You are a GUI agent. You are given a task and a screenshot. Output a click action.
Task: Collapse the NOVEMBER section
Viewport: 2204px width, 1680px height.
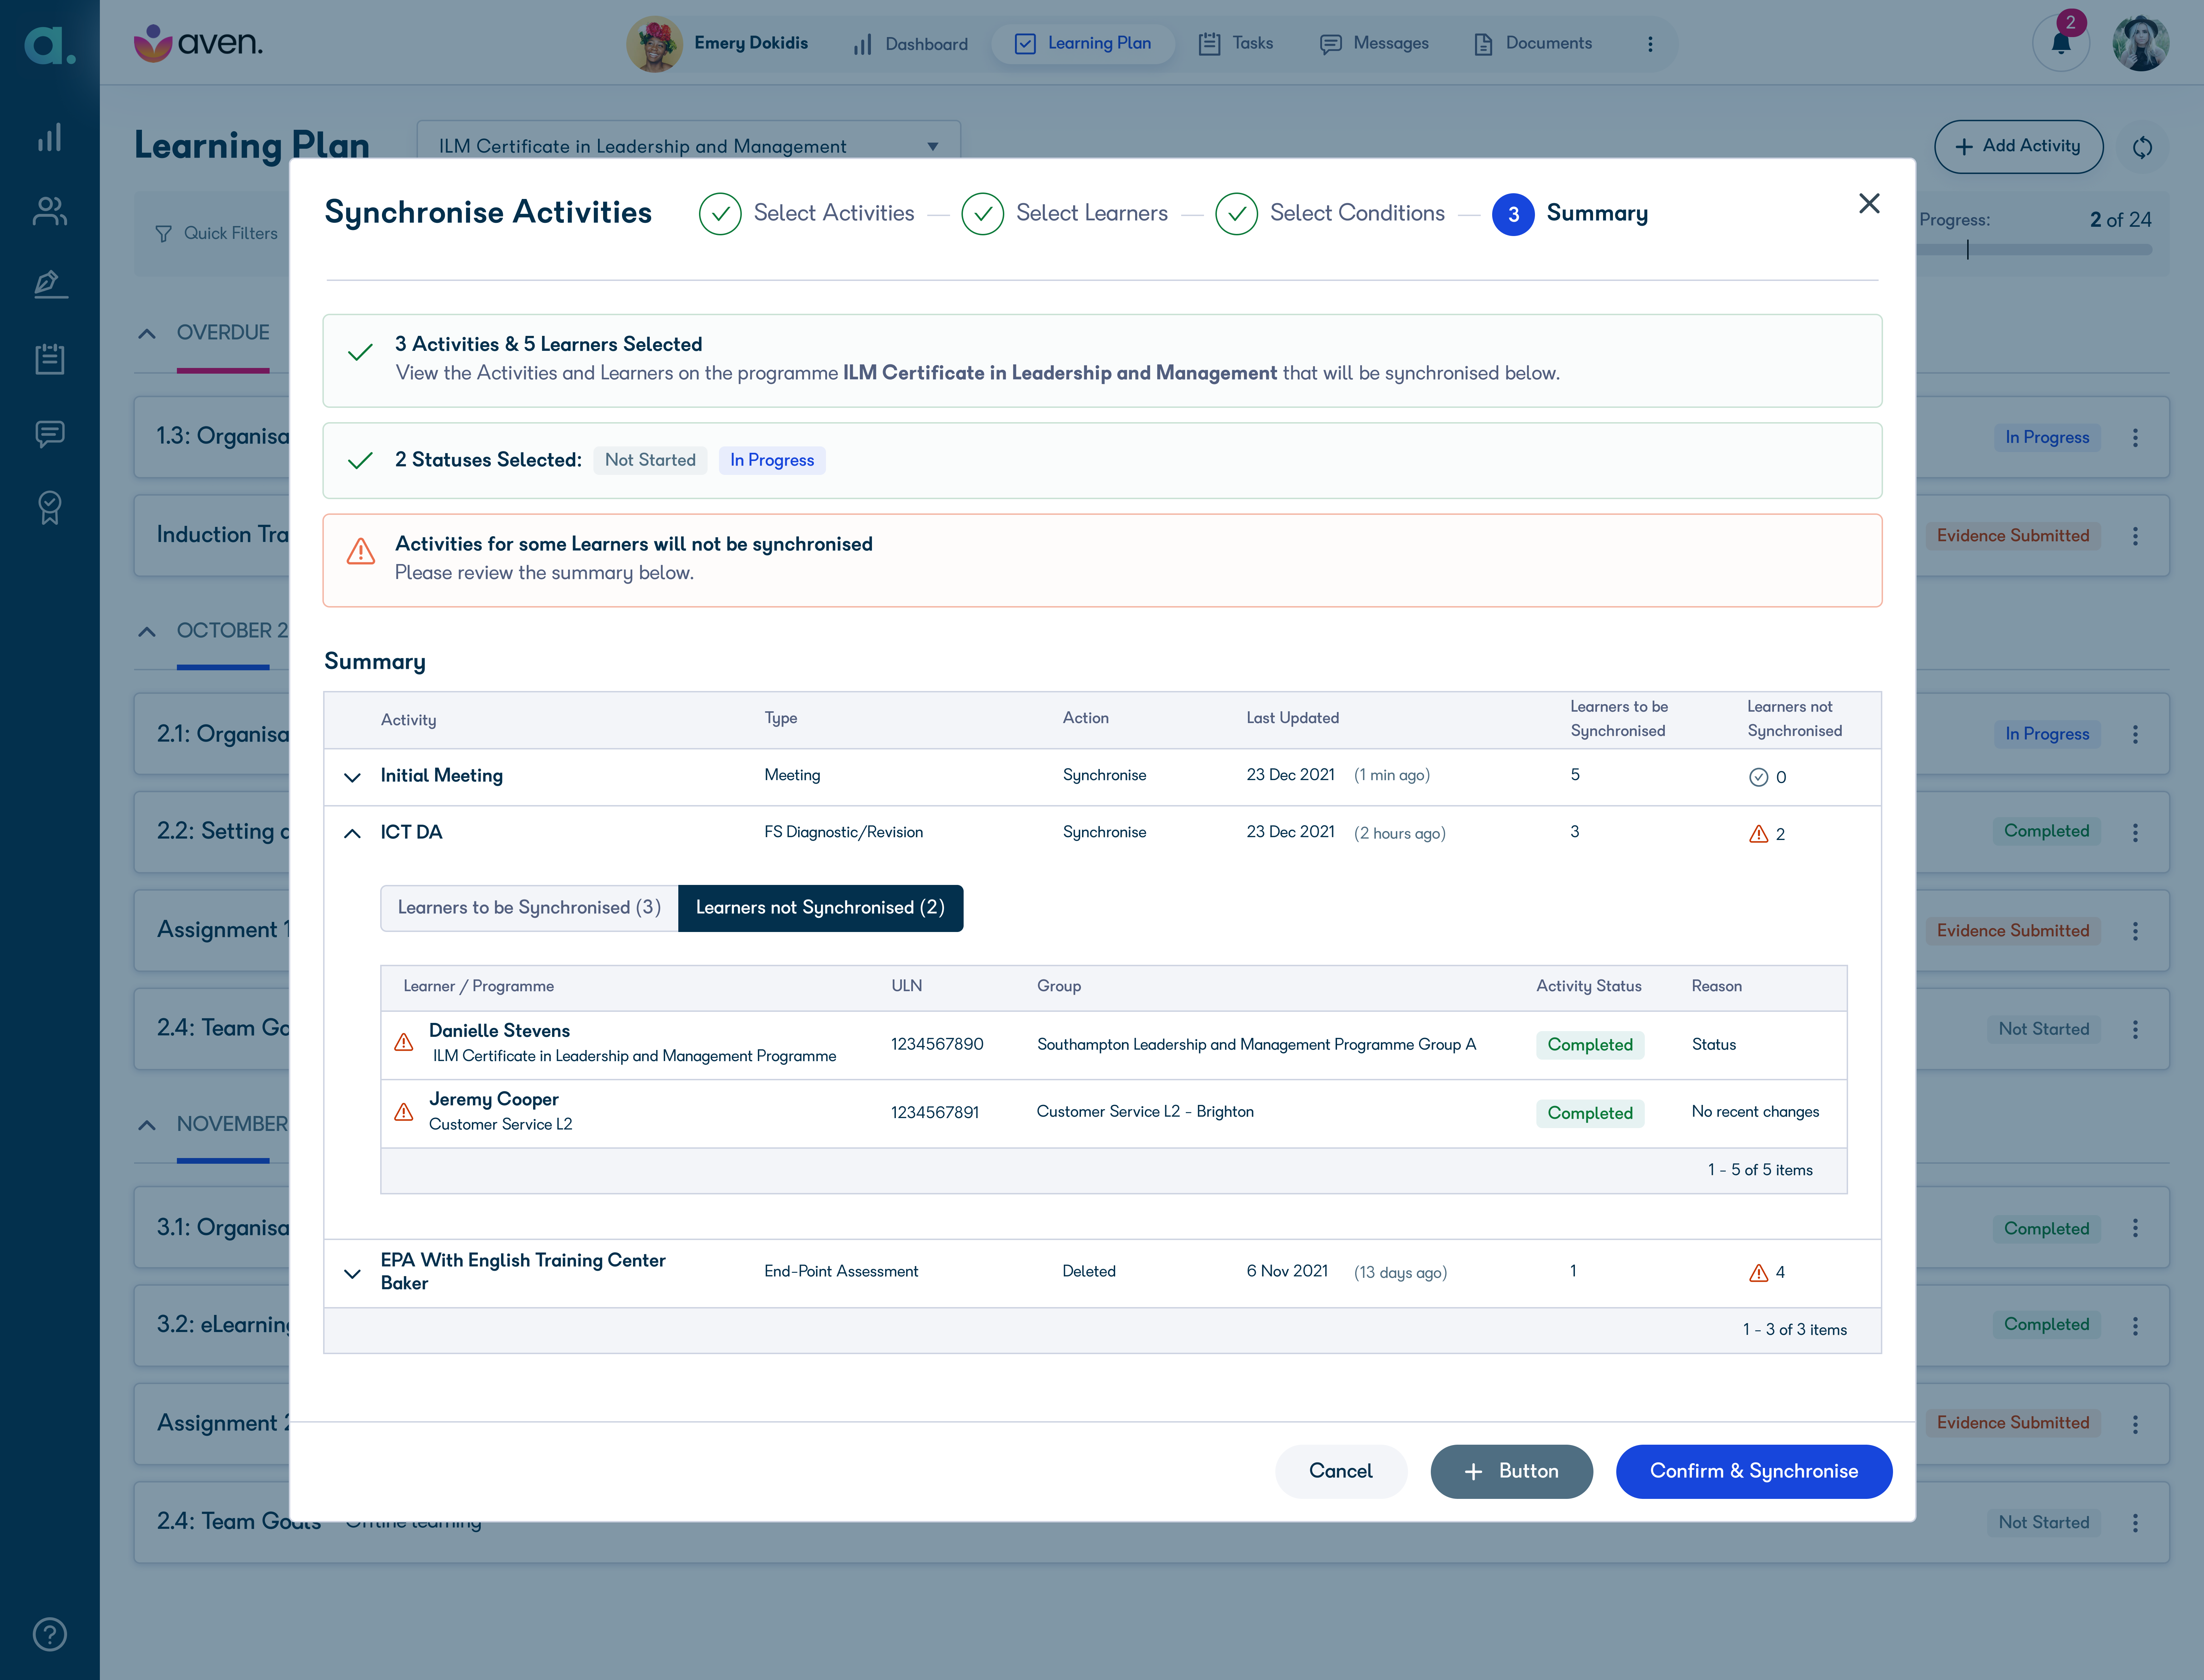147,1124
